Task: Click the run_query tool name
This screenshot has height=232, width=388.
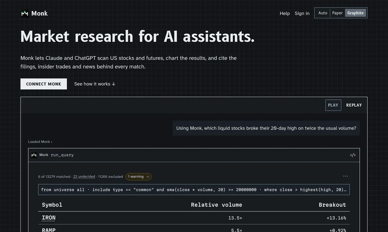Action: 62,155
